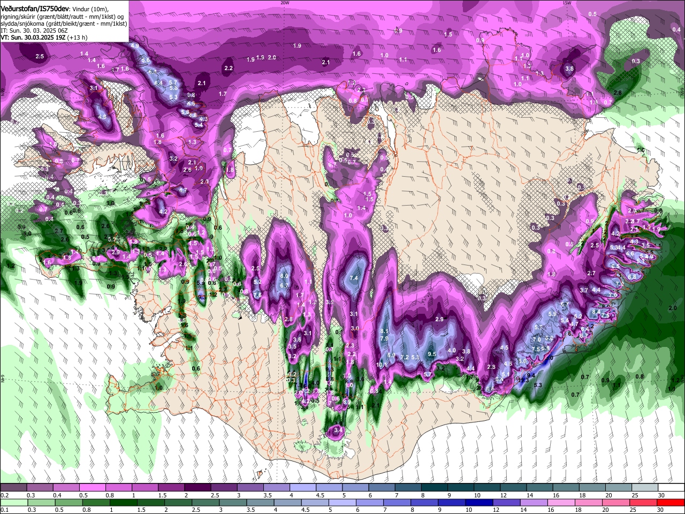Pick lower legend blue swatch labeled 8

(x=424, y=502)
